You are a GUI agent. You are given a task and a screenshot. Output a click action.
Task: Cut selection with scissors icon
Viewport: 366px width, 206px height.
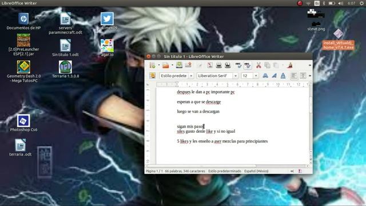(x=258, y=65)
